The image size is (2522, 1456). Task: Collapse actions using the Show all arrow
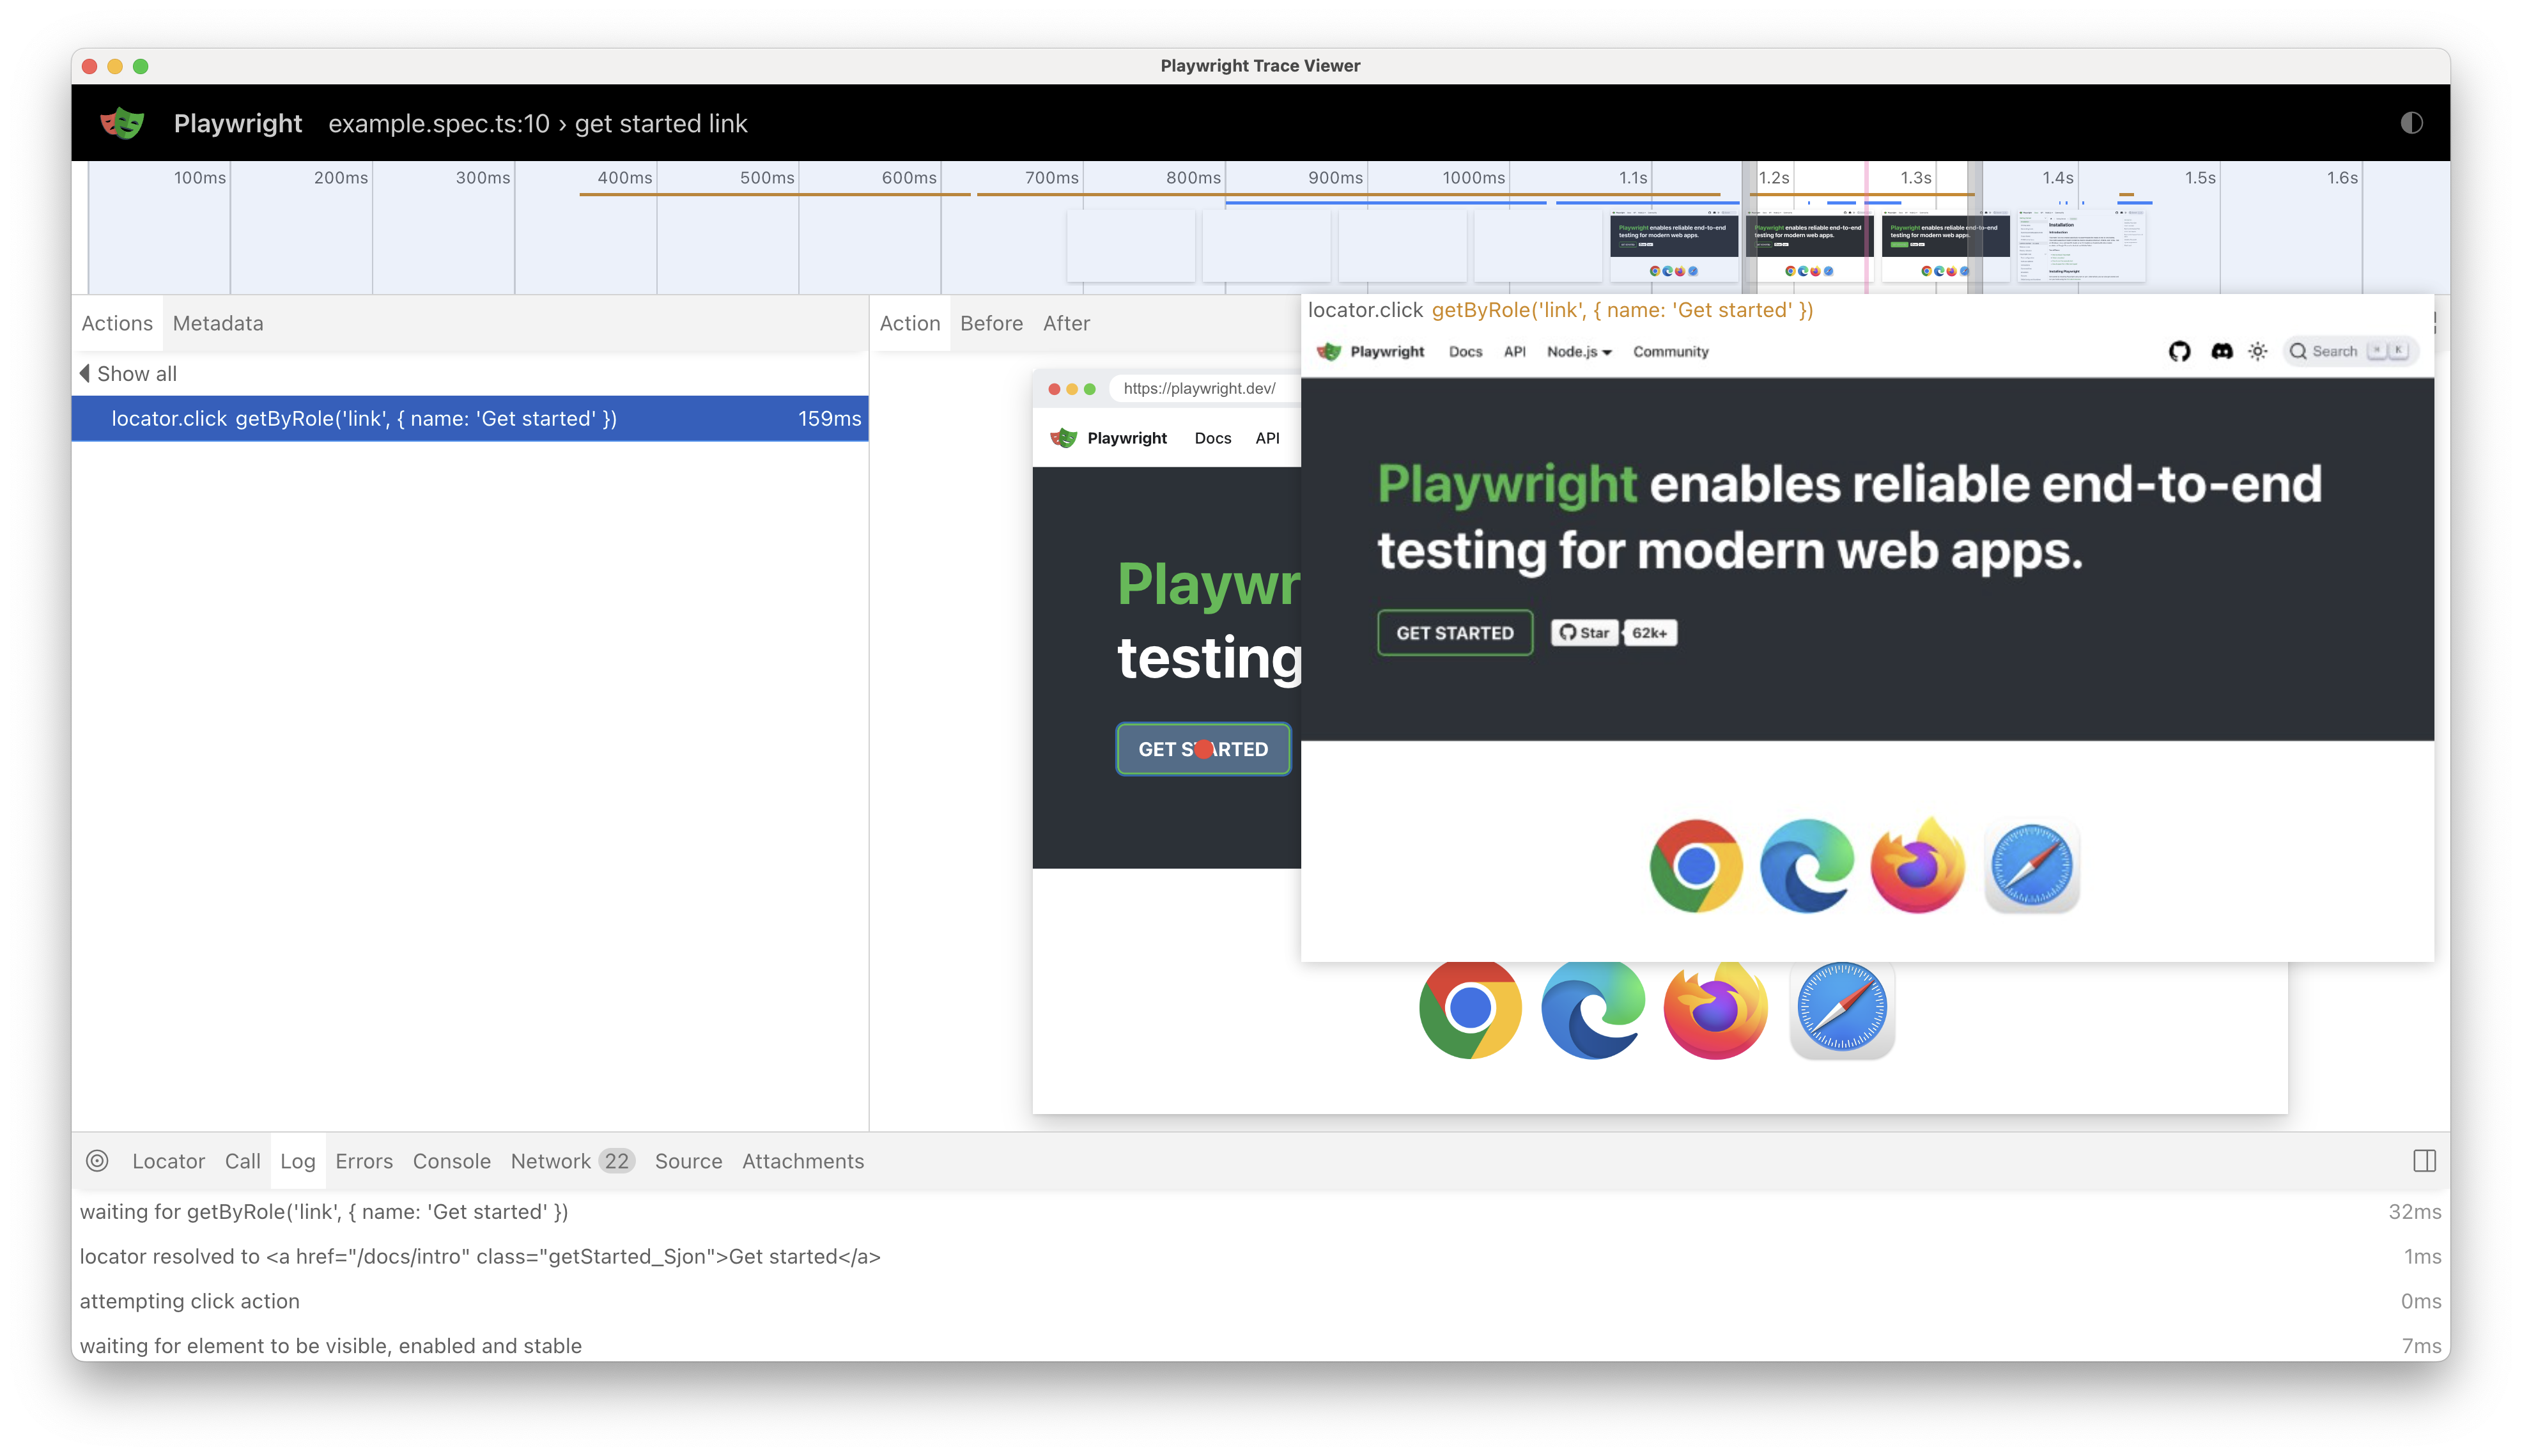pos(127,373)
